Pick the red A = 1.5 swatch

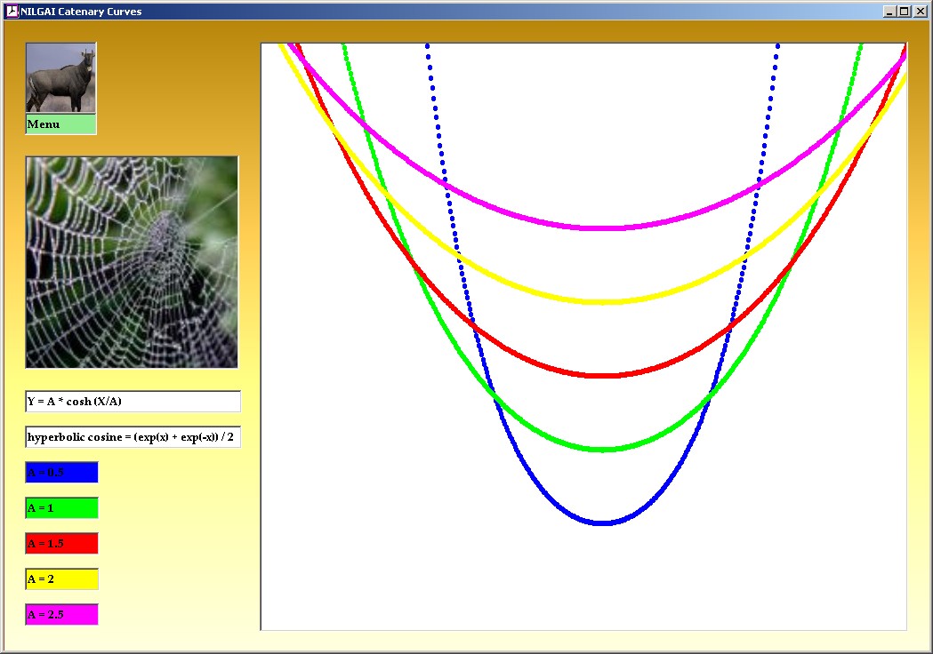coord(61,544)
